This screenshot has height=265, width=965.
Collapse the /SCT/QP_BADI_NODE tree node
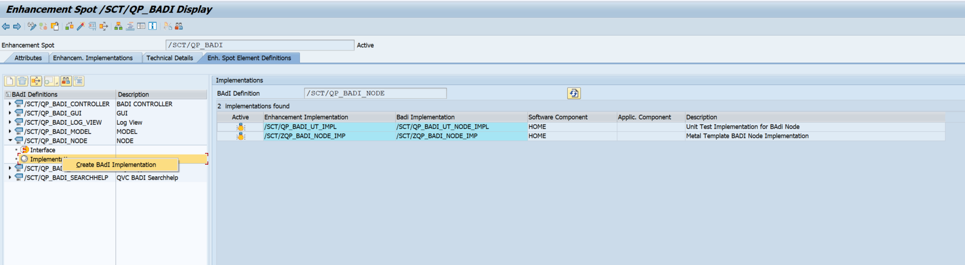pos(10,141)
